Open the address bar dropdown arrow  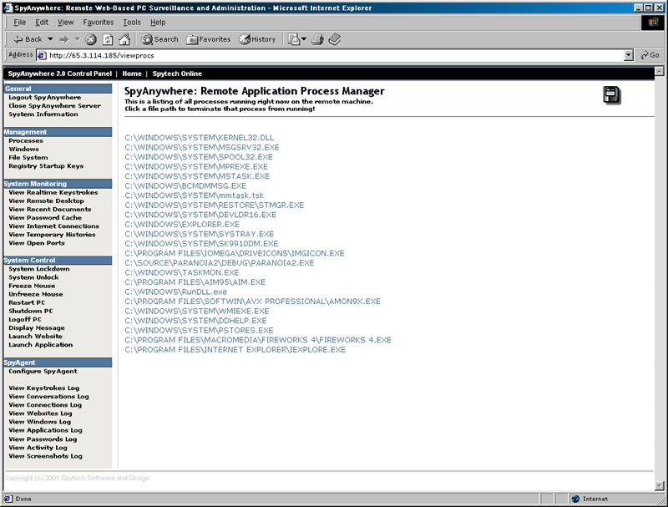(629, 55)
